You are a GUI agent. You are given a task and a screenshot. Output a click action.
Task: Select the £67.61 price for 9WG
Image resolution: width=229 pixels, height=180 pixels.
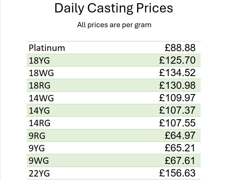[180, 161]
